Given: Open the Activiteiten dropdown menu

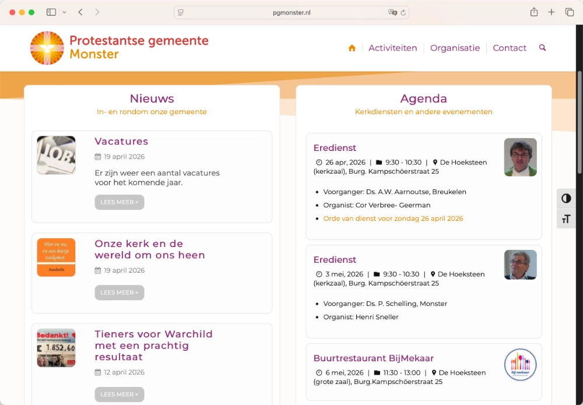Looking at the screenshot, I should click(x=392, y=48).
